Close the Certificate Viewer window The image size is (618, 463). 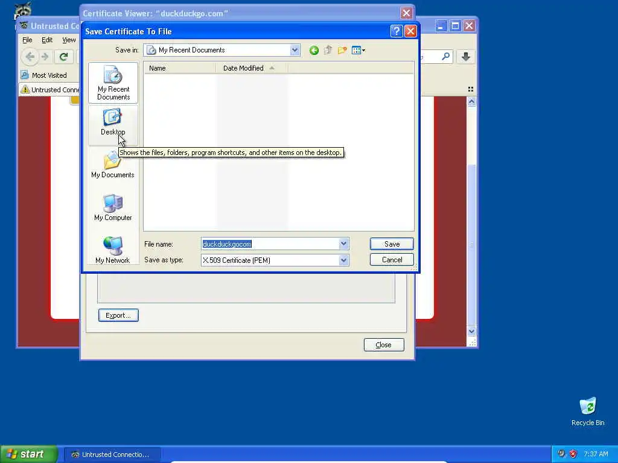[x=406, y=13]
